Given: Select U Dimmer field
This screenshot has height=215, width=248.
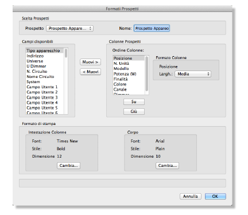Looking at the screenshot, I should click(x=45, y=66).
